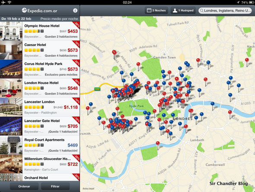The image size is (255, 192).
Task: Tap the A40 road sign on the map
Action: [97, 89]
